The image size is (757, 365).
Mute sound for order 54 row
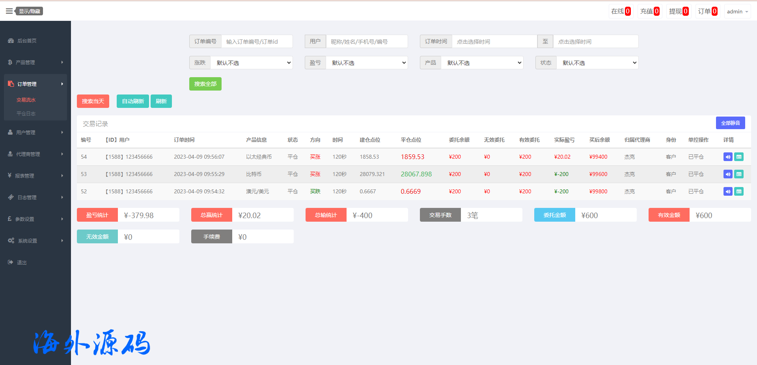pyautogui.click(x=727, y=157)
